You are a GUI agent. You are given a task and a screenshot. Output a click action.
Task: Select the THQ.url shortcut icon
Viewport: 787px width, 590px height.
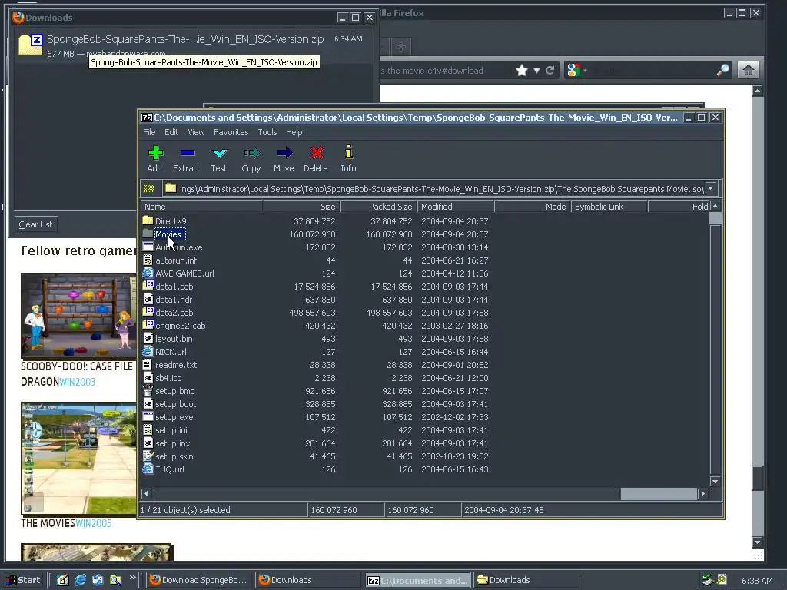148,469
